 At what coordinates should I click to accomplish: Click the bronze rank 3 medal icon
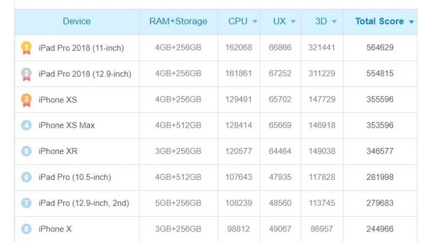tap(26, 100)
